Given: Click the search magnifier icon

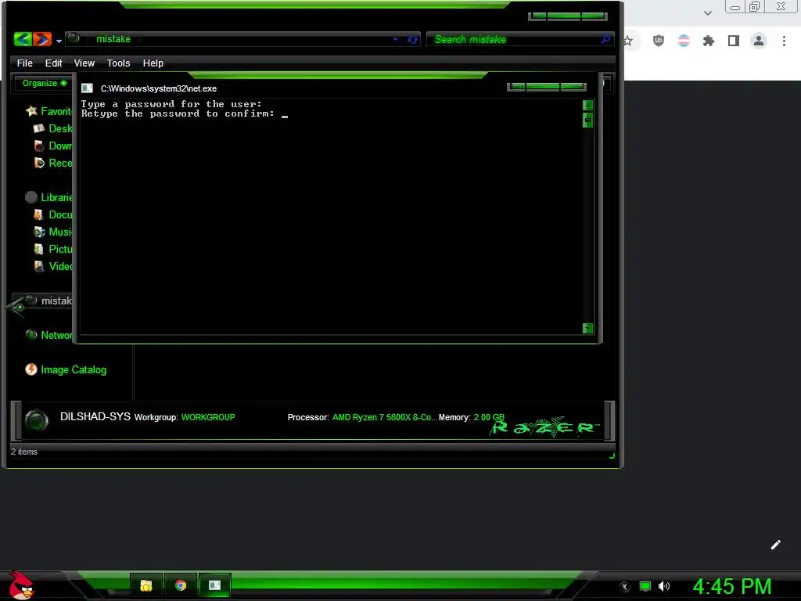Looking at the screenshot, I should [606, 39].
